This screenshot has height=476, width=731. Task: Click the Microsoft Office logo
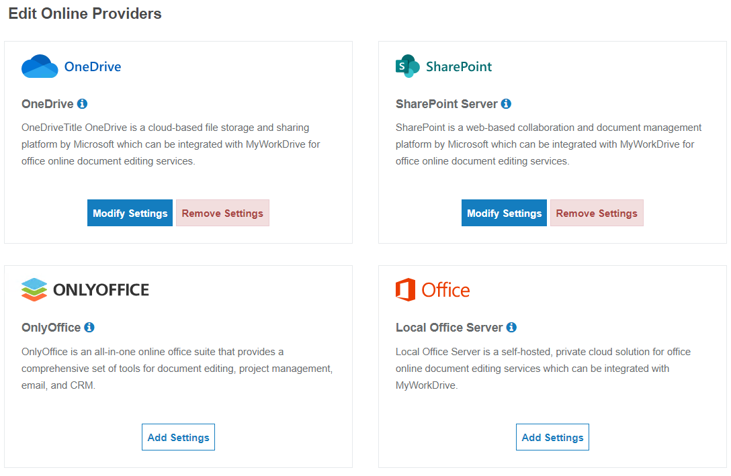433,290
